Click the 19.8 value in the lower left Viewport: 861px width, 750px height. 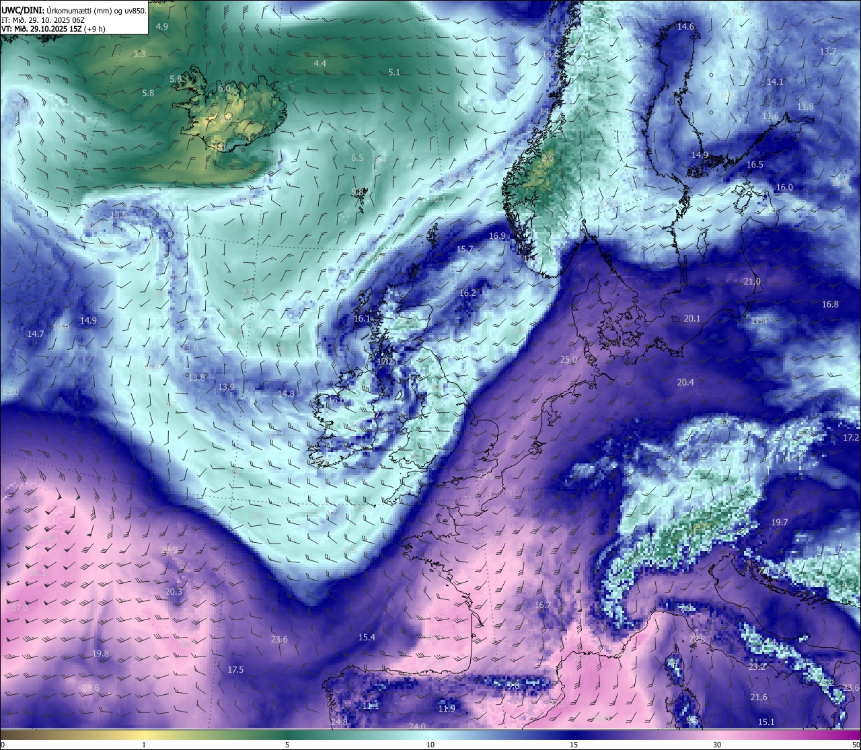(x=101, y=654)
